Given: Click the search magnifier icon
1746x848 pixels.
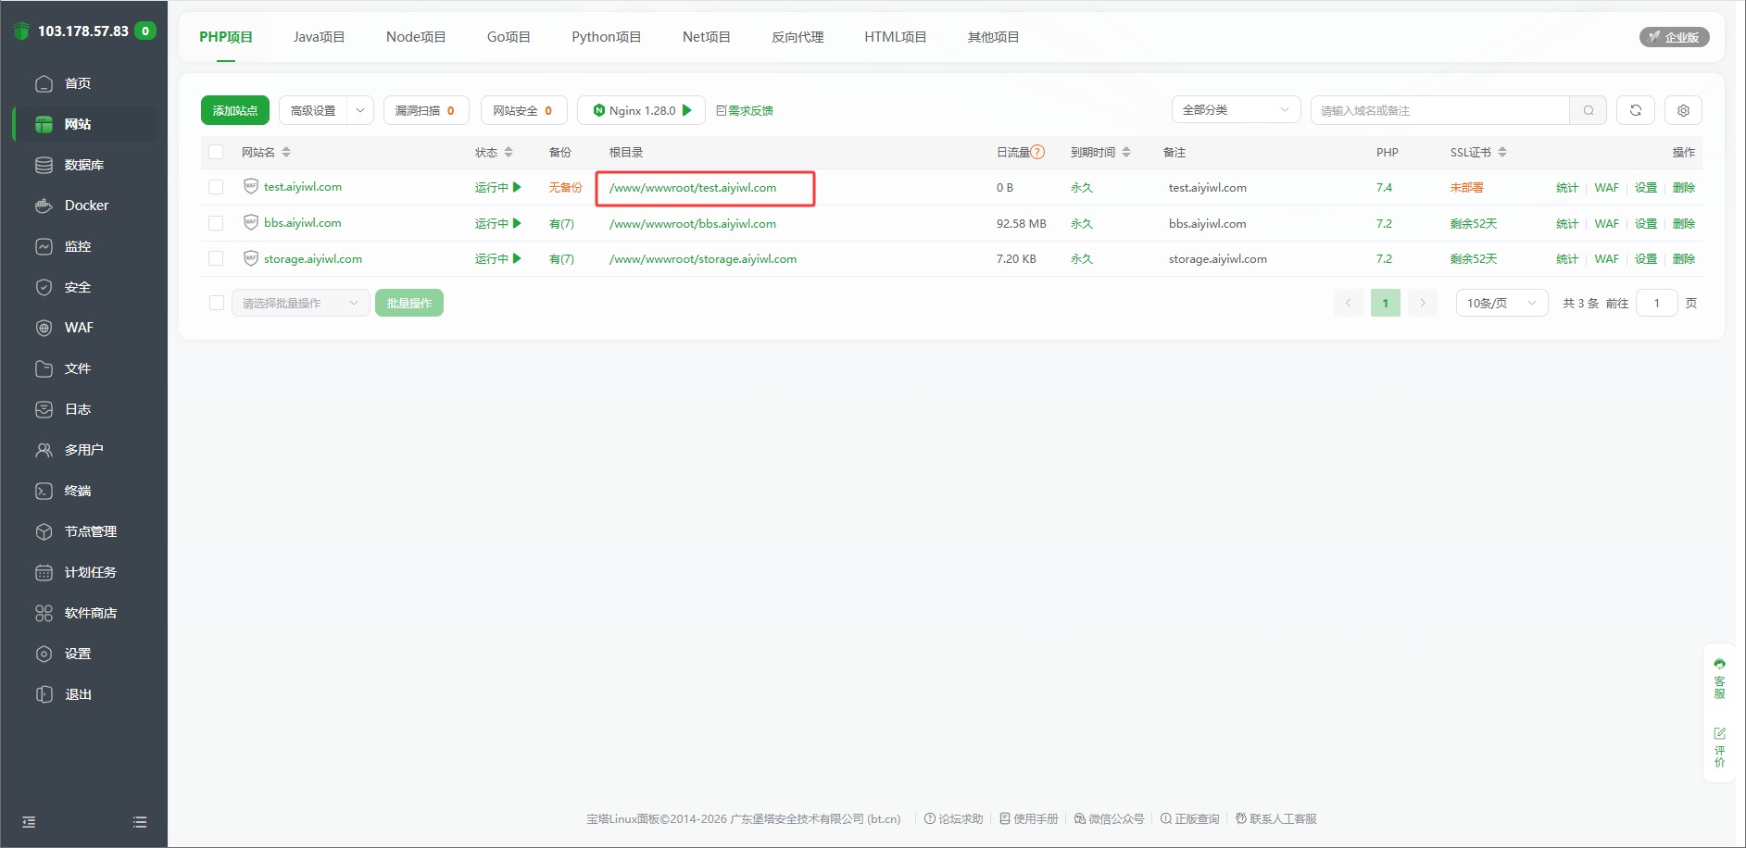Looking at the screenshot, I should click(x=1588, y=110).
